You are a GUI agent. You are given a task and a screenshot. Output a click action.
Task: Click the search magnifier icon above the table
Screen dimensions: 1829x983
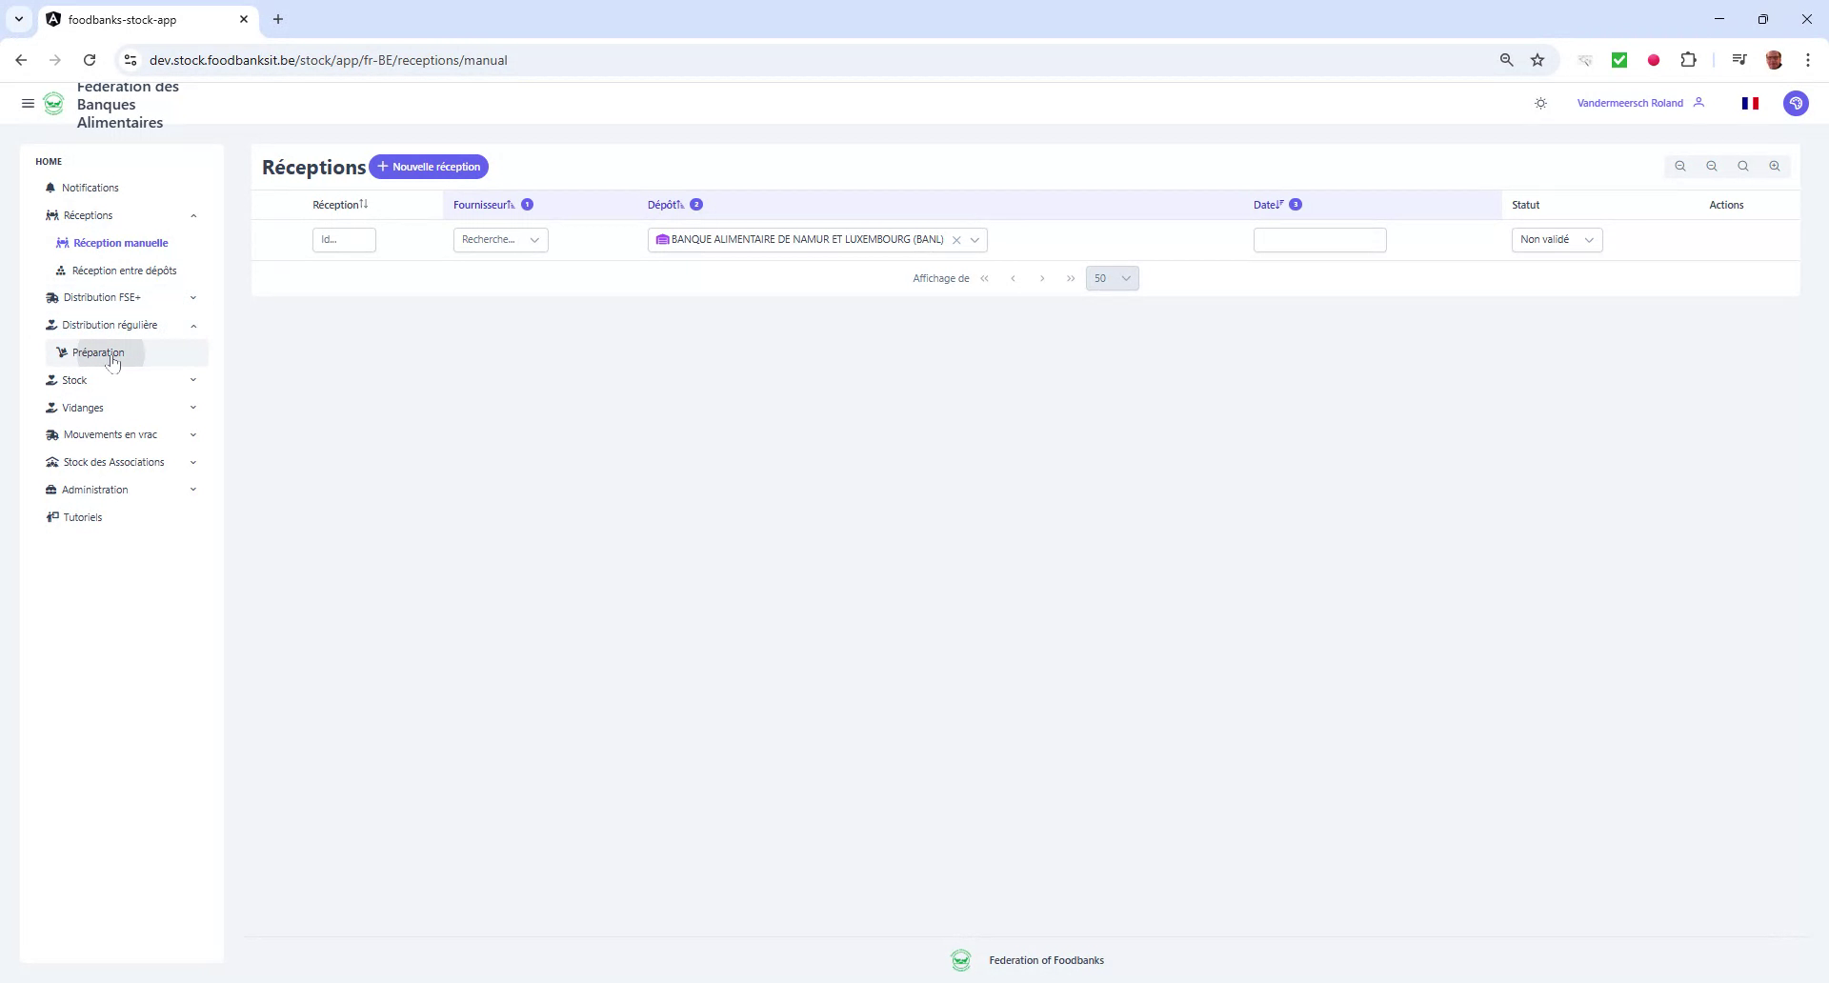[1743, 166]
